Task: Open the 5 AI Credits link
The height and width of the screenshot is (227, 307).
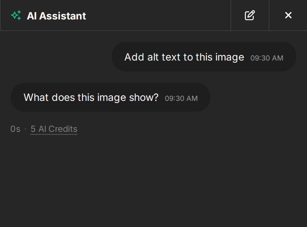Action: (54, 129)
